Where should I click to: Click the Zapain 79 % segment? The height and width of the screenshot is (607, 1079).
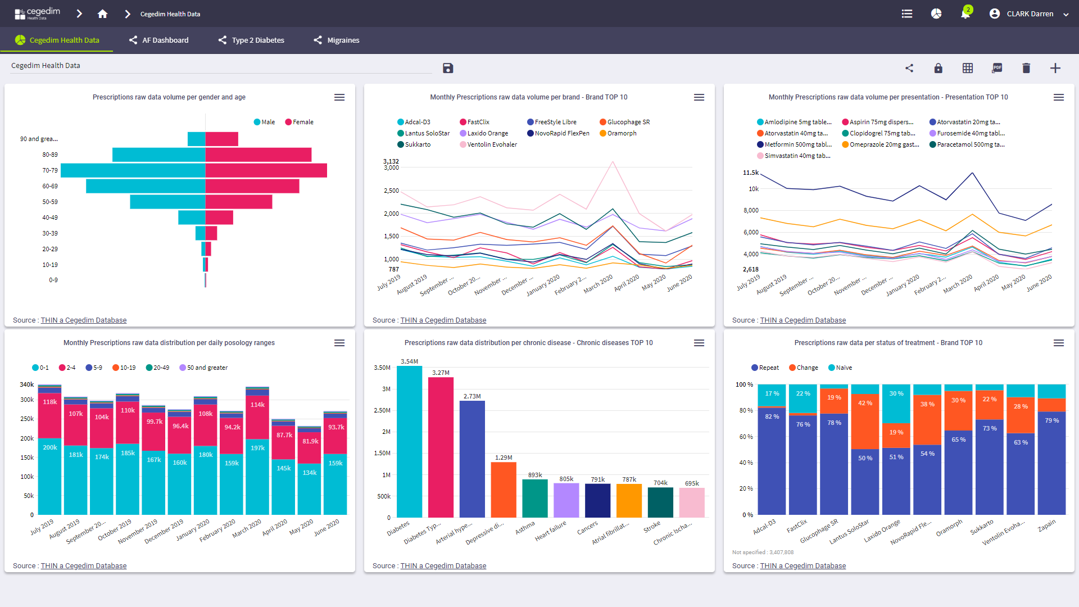(x=1051, y=463)
